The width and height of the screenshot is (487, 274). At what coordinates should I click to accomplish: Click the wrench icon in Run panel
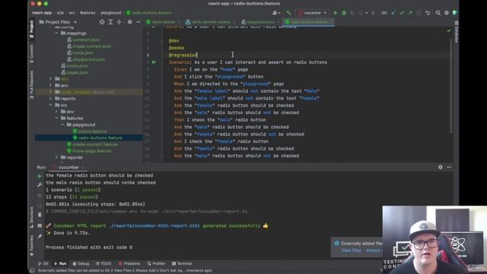40,185
